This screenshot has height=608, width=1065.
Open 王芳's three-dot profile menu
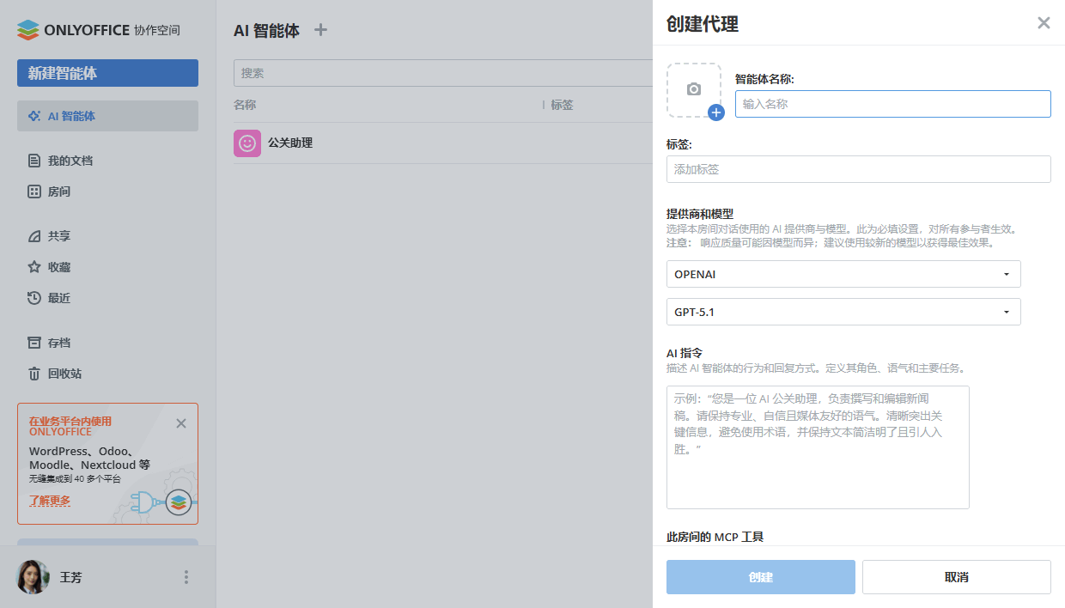[x=186, y=577]
